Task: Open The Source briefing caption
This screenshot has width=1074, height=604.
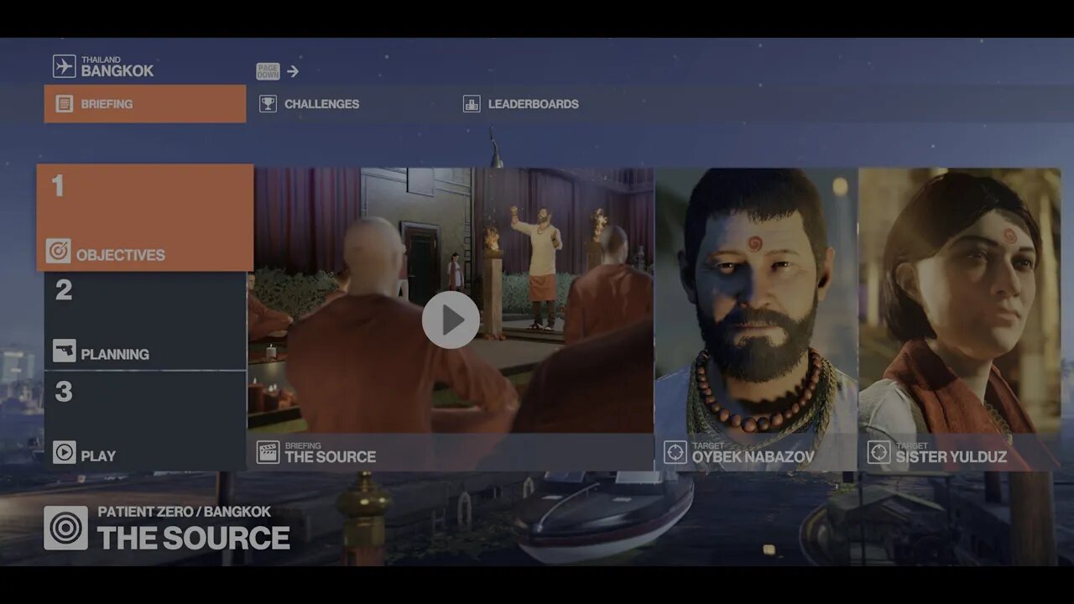Action: point(451,452)
